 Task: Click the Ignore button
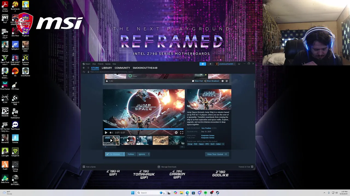[142, 154]
